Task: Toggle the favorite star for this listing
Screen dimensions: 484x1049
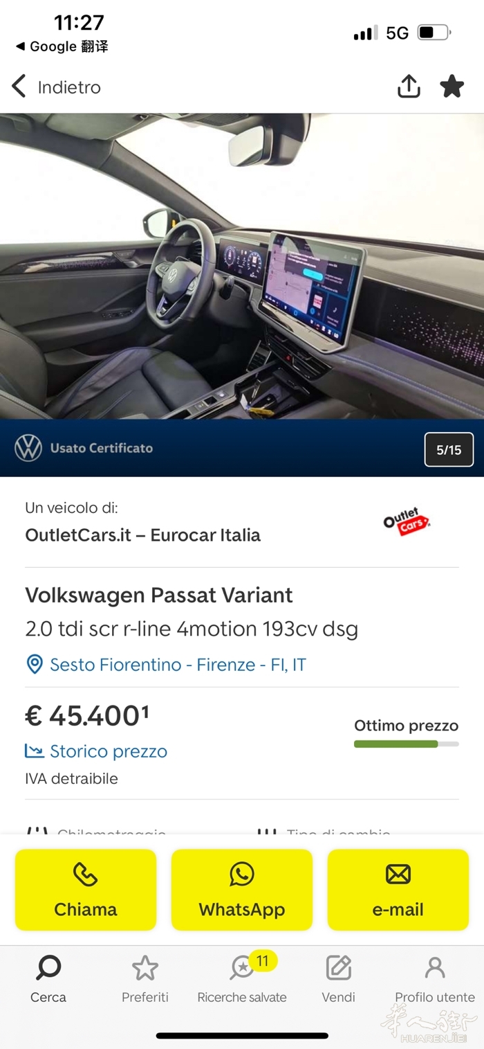Action: 452,87
